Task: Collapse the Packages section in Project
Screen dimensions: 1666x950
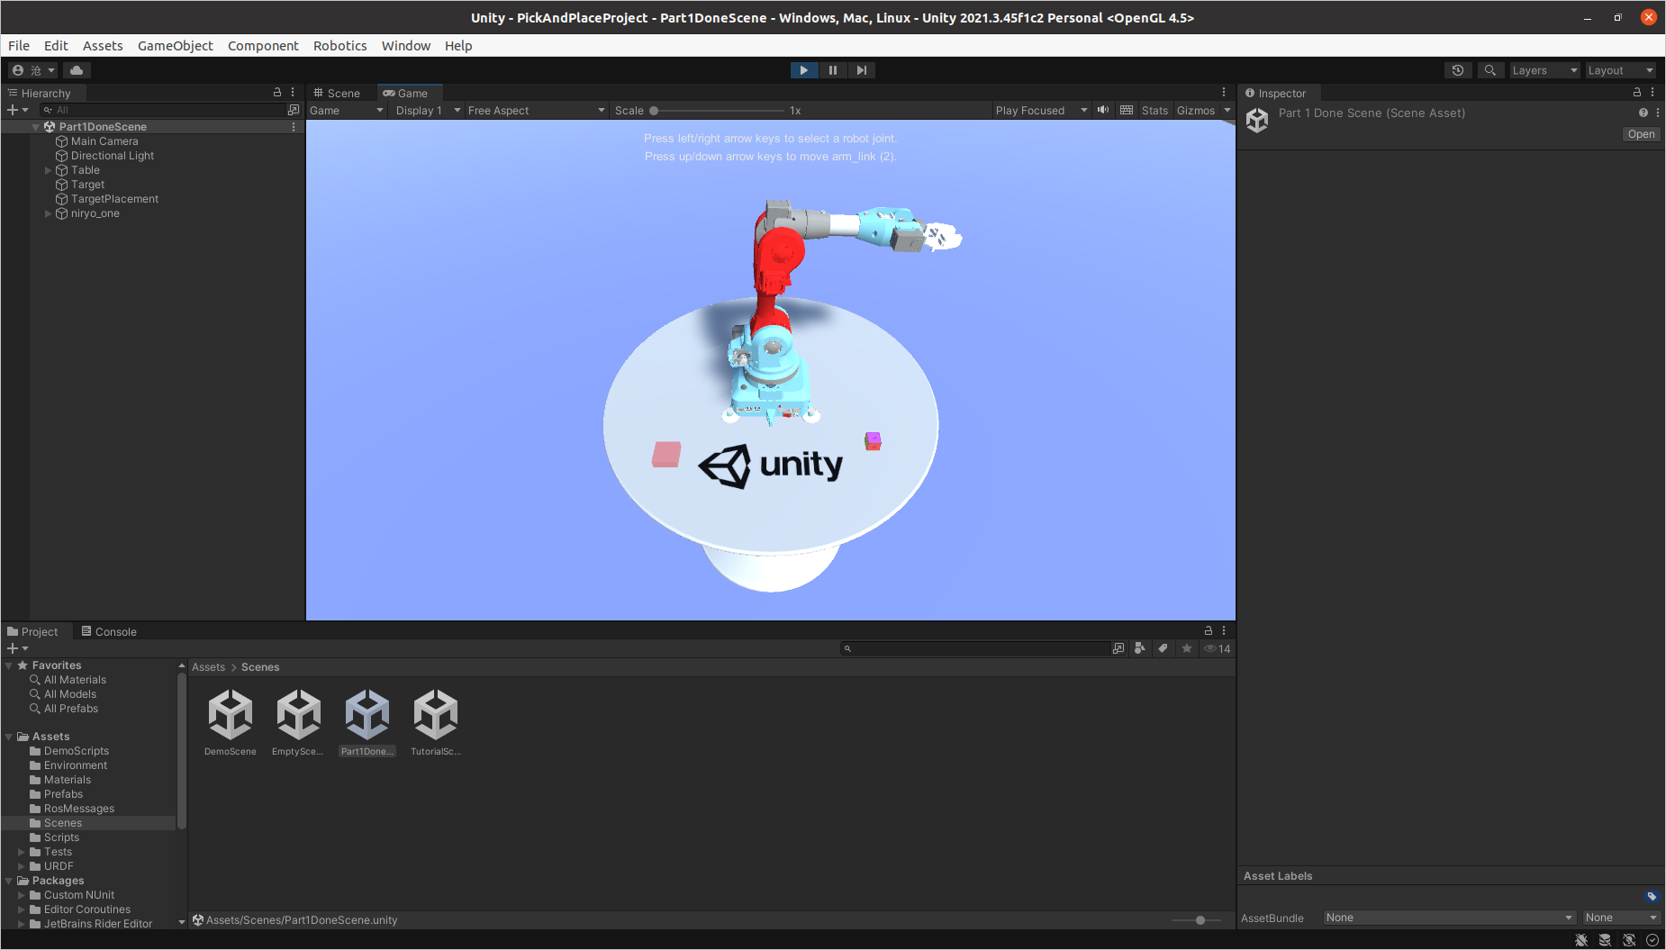Action: pyautogui.click(x=9, y=881)
